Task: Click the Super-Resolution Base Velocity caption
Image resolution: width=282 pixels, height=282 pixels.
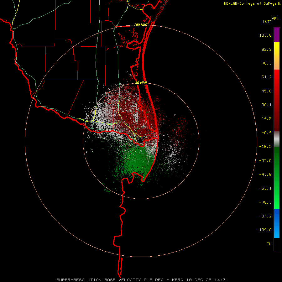Action: [x=142, y=280]
